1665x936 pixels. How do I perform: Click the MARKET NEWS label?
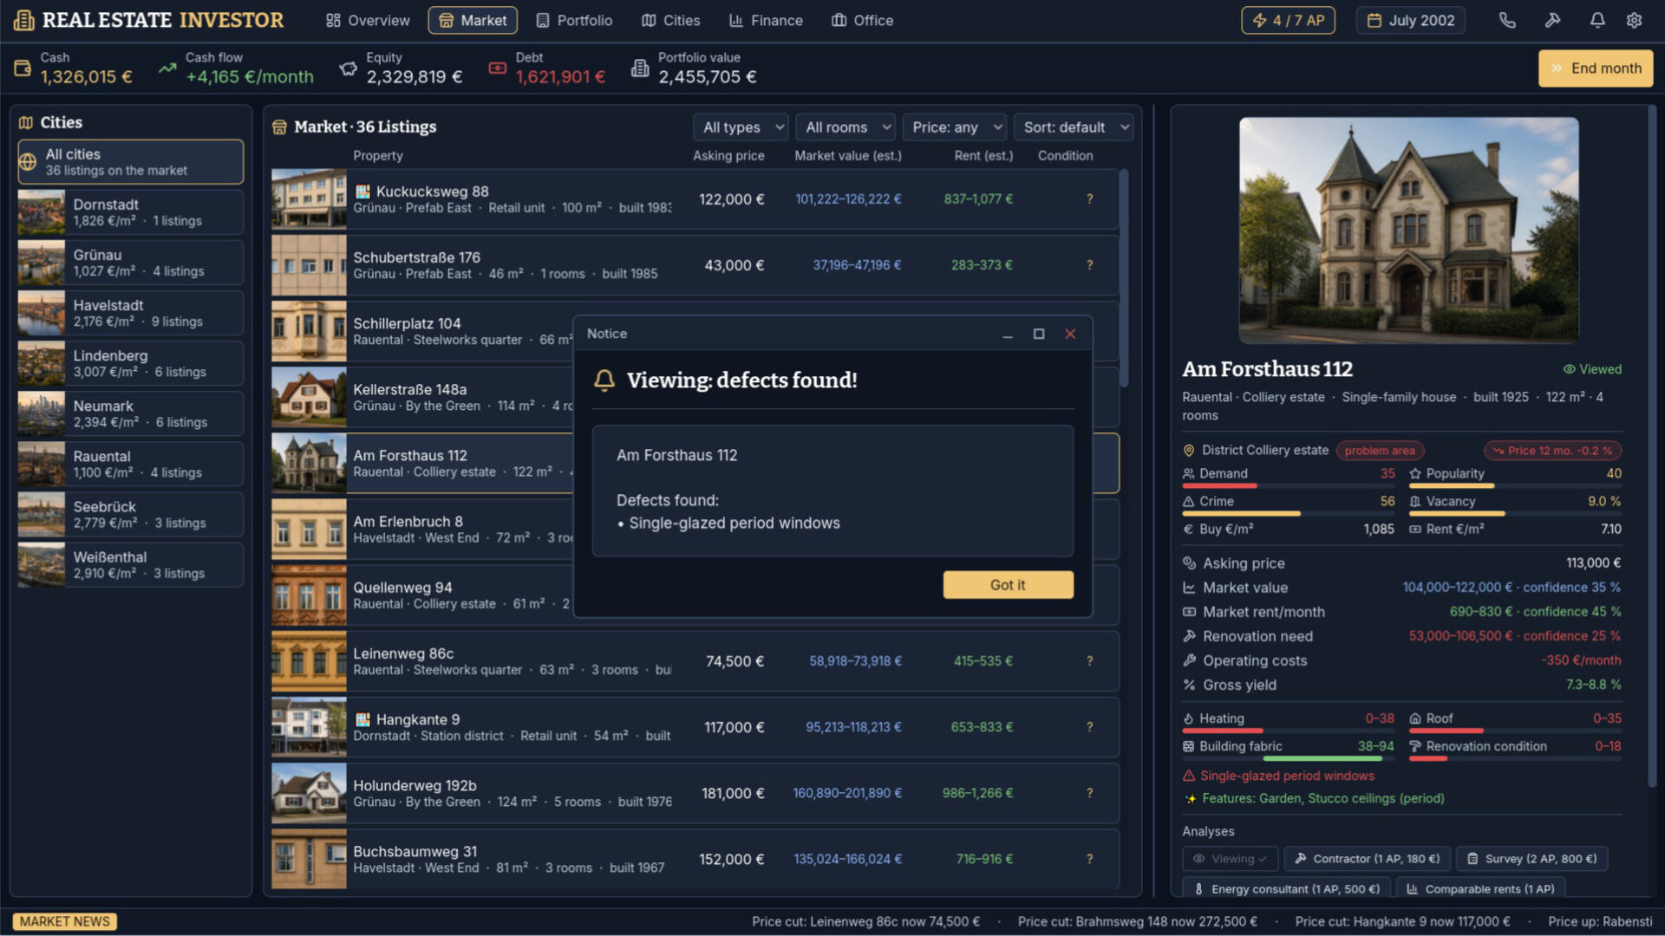point(65,921)
